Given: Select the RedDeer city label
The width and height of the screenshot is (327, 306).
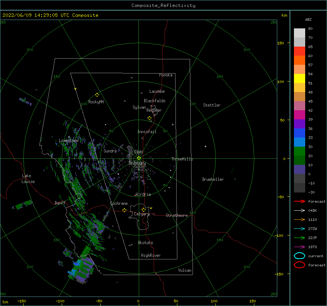Looking at the screenshot, I should [x=154, y=110].
